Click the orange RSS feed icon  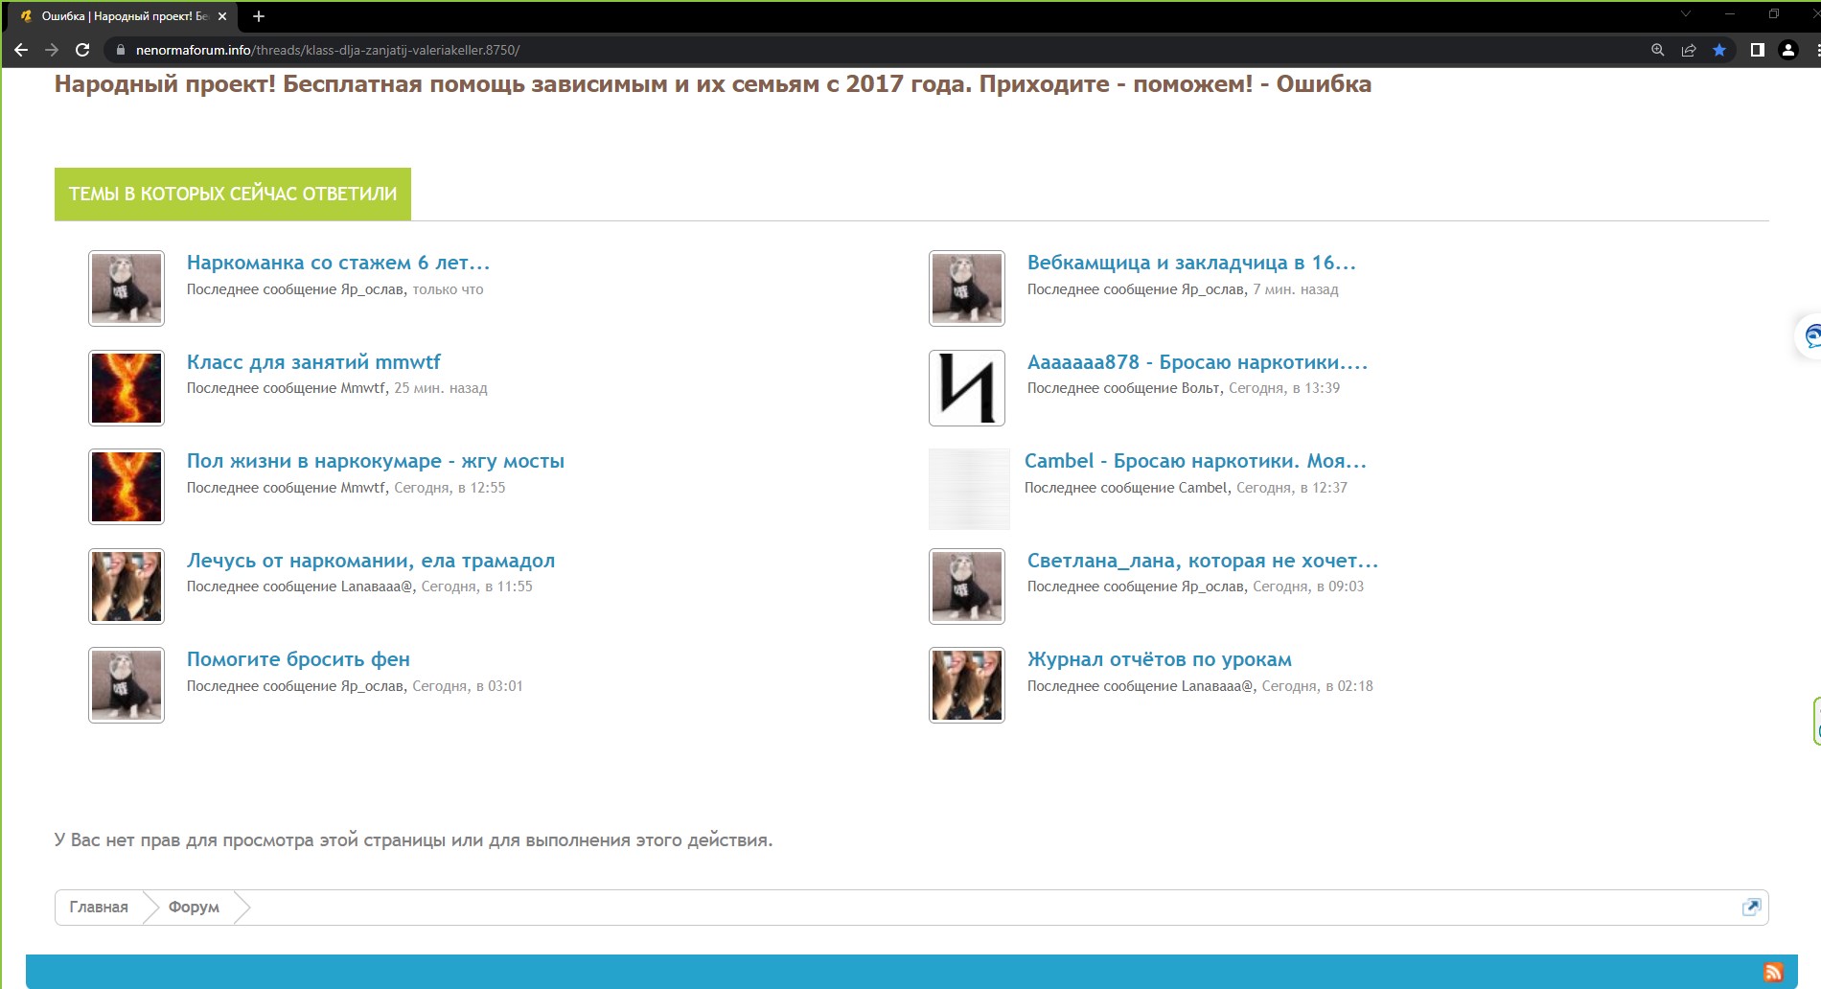pos(1773,972)
